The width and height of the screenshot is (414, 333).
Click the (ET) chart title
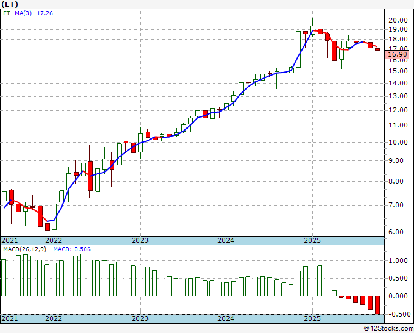point(10,4)
